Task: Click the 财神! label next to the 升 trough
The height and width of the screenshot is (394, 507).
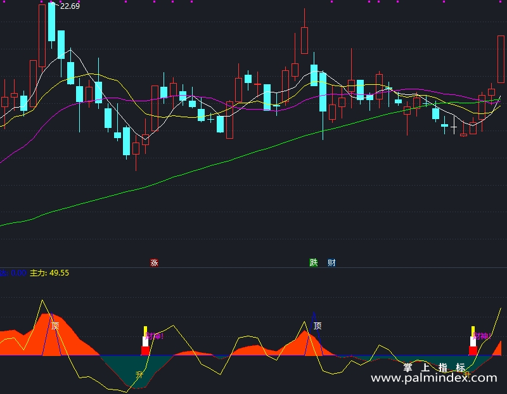Action: pos(155,336)
